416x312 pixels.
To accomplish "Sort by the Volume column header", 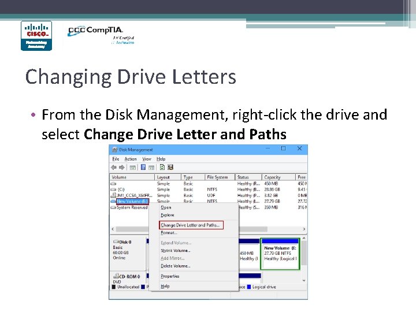I will pyautogui.click(x=132, y=177).
